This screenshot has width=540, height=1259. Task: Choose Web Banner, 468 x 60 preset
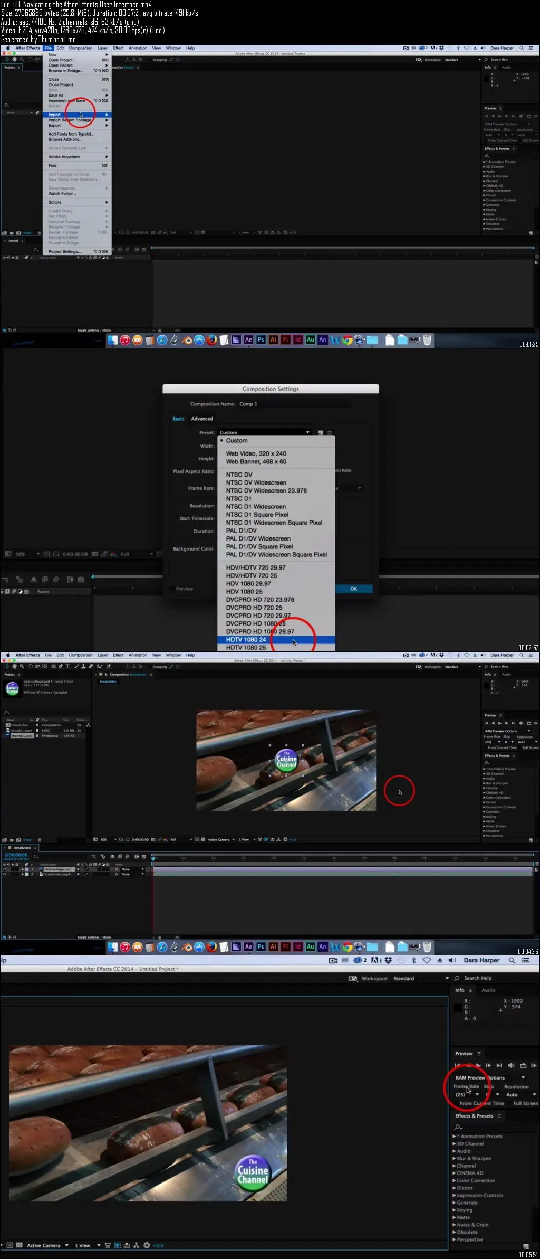[276, 461]
